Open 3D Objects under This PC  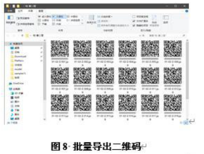[17, 93]
